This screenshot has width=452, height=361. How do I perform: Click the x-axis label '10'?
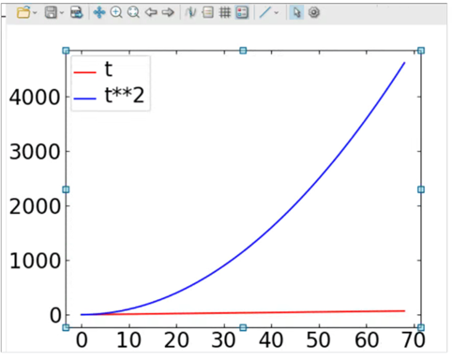(128, 340)
